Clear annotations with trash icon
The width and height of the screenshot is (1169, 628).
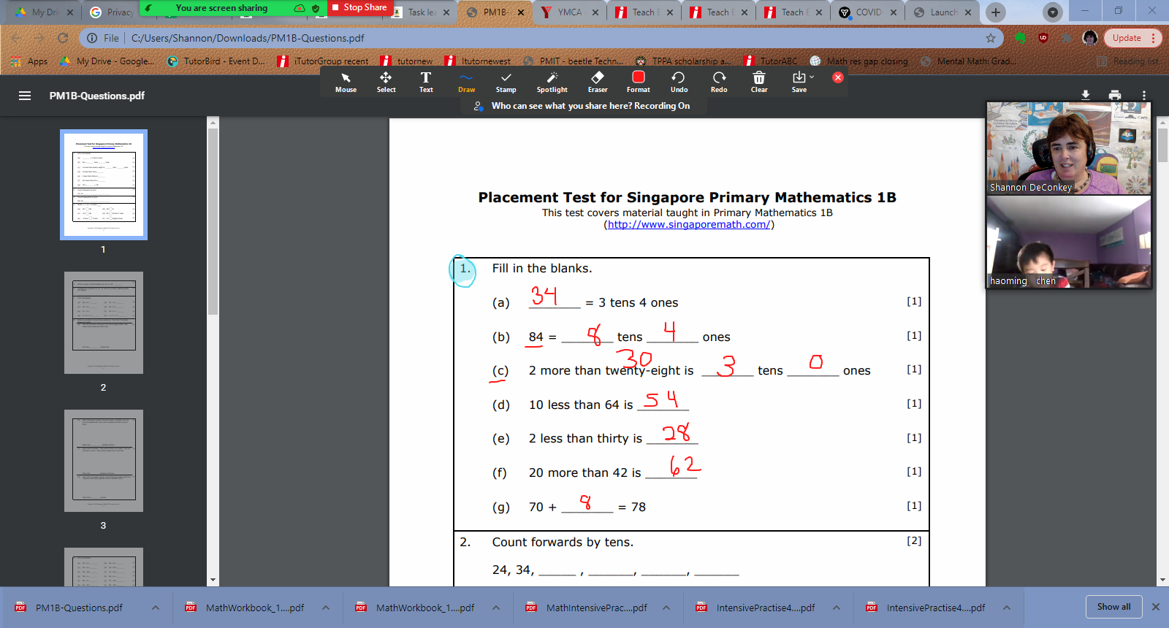(x=759, y=83)
